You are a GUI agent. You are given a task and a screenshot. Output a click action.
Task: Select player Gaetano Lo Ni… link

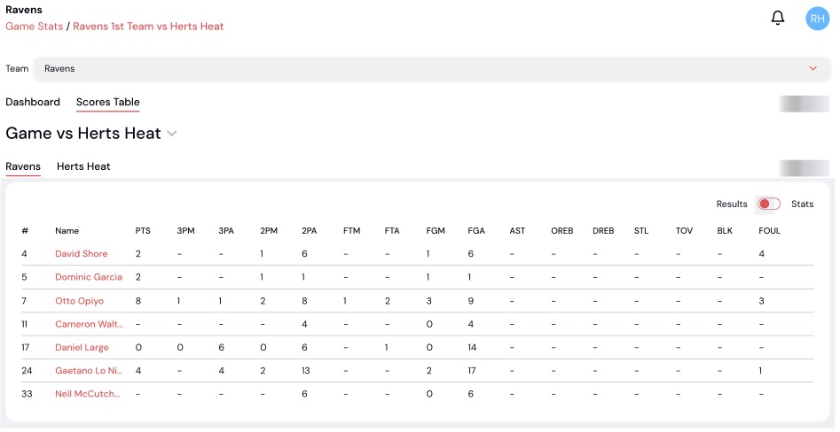[x=88, y=371]
